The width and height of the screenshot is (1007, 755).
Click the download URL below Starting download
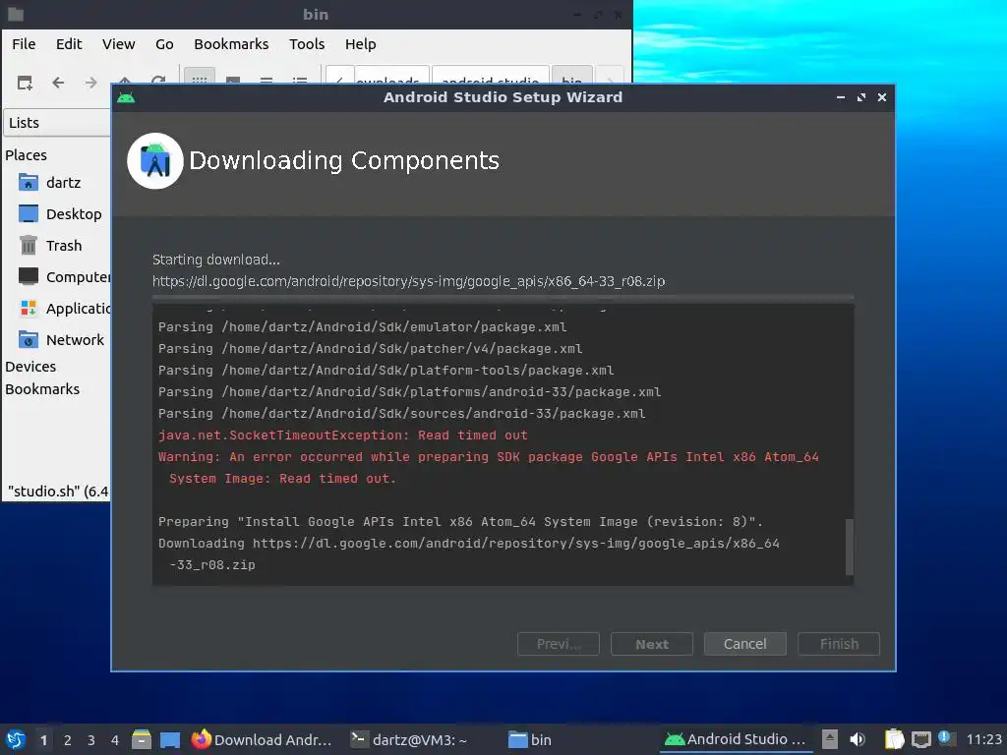[x=408, y=281]
